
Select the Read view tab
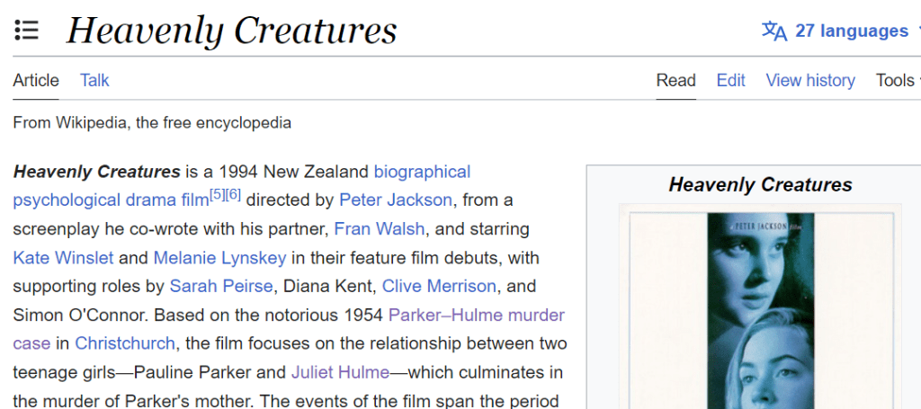675,80
